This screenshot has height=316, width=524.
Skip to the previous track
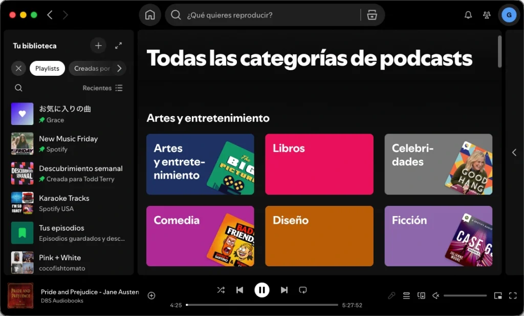(239, 290)
